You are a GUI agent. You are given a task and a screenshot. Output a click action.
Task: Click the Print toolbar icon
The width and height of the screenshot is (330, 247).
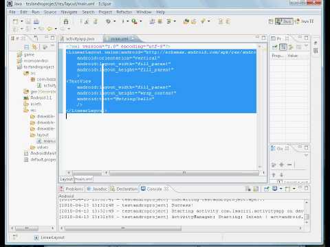point(36,21)
